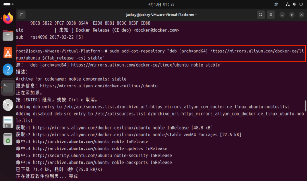
Task: Click the 正在添加源。 line
Action: [x=29, y=93]
